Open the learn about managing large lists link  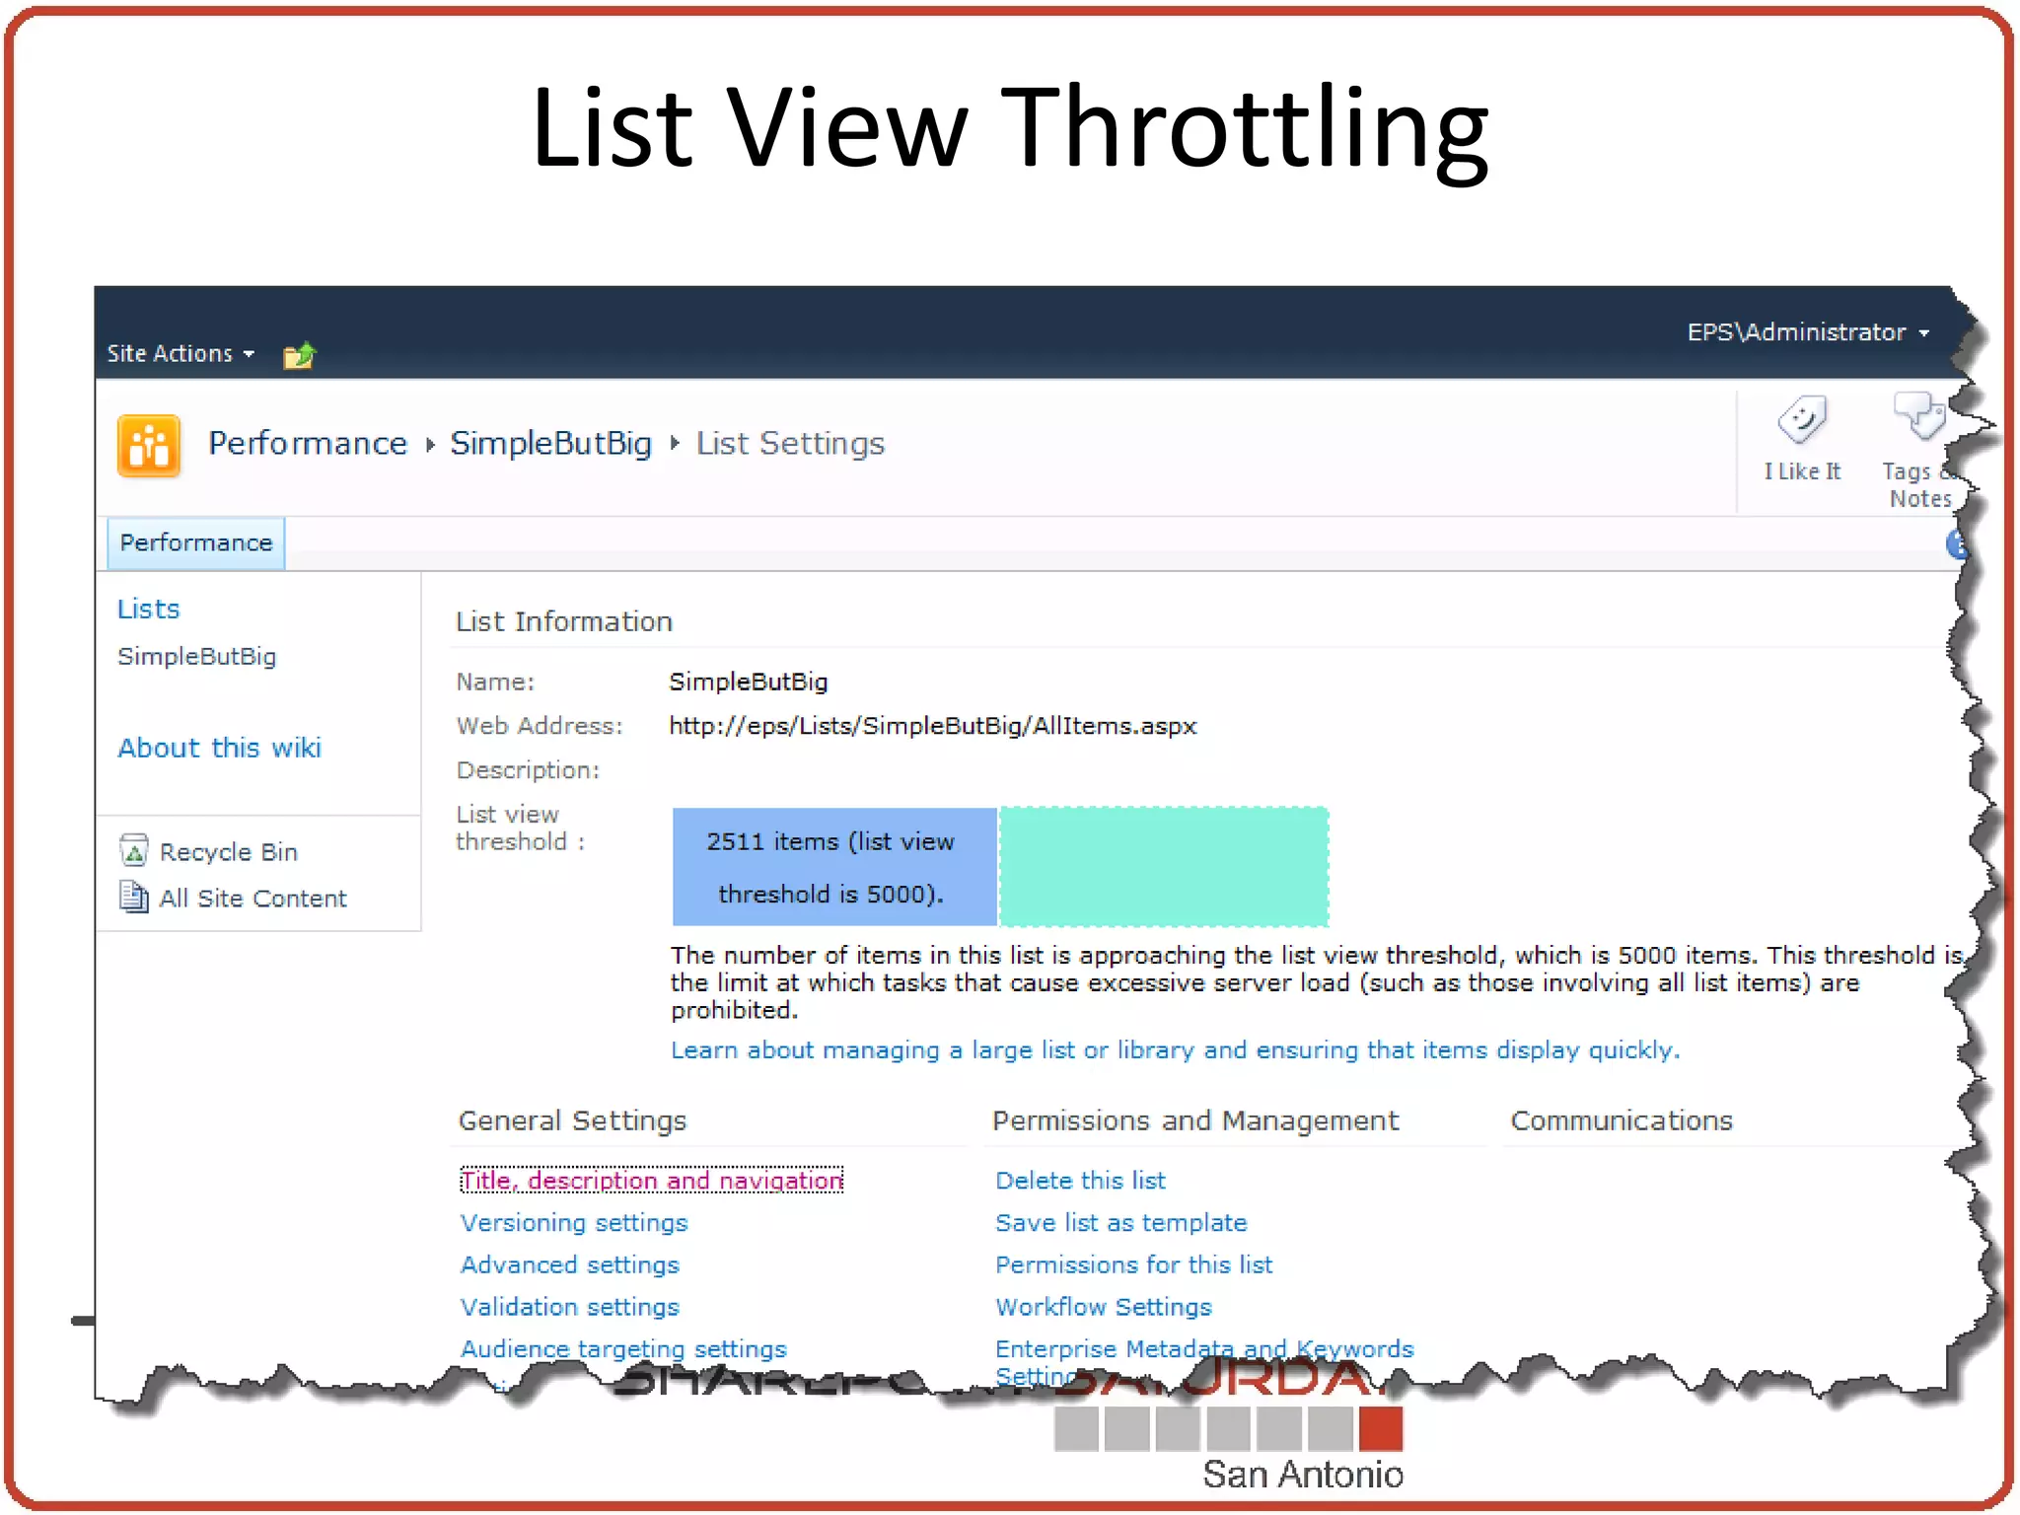[1175, 1049]
